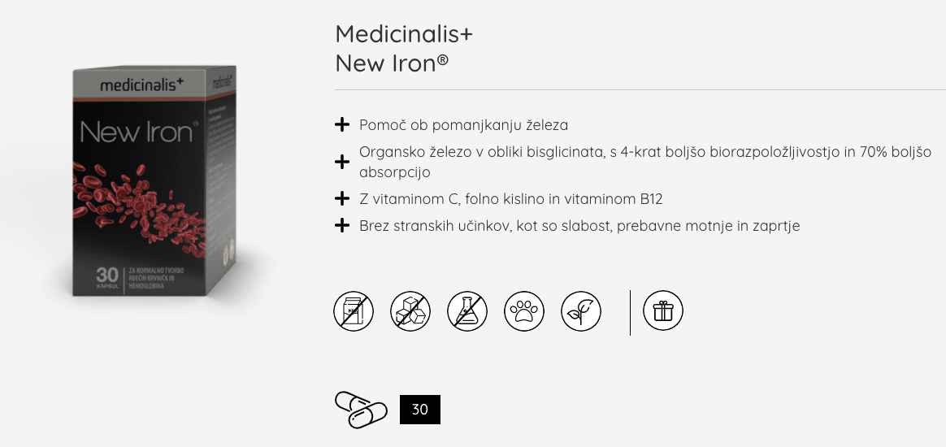This screenshot has height=447, width=946.
Task: Click the capsules pill icon
Action: point(361,410)
